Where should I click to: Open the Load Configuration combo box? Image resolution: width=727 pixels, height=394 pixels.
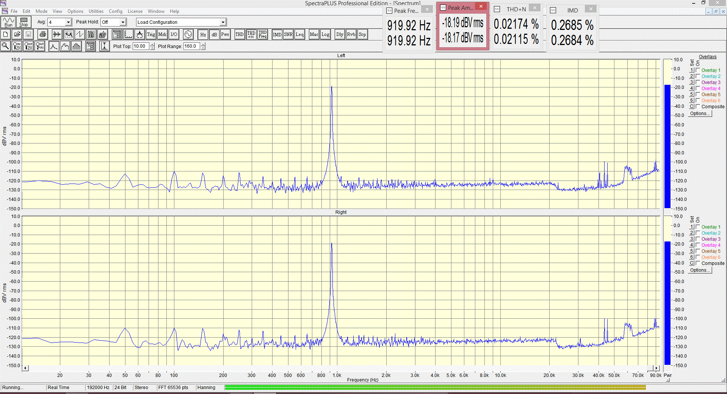click(223, 22)
